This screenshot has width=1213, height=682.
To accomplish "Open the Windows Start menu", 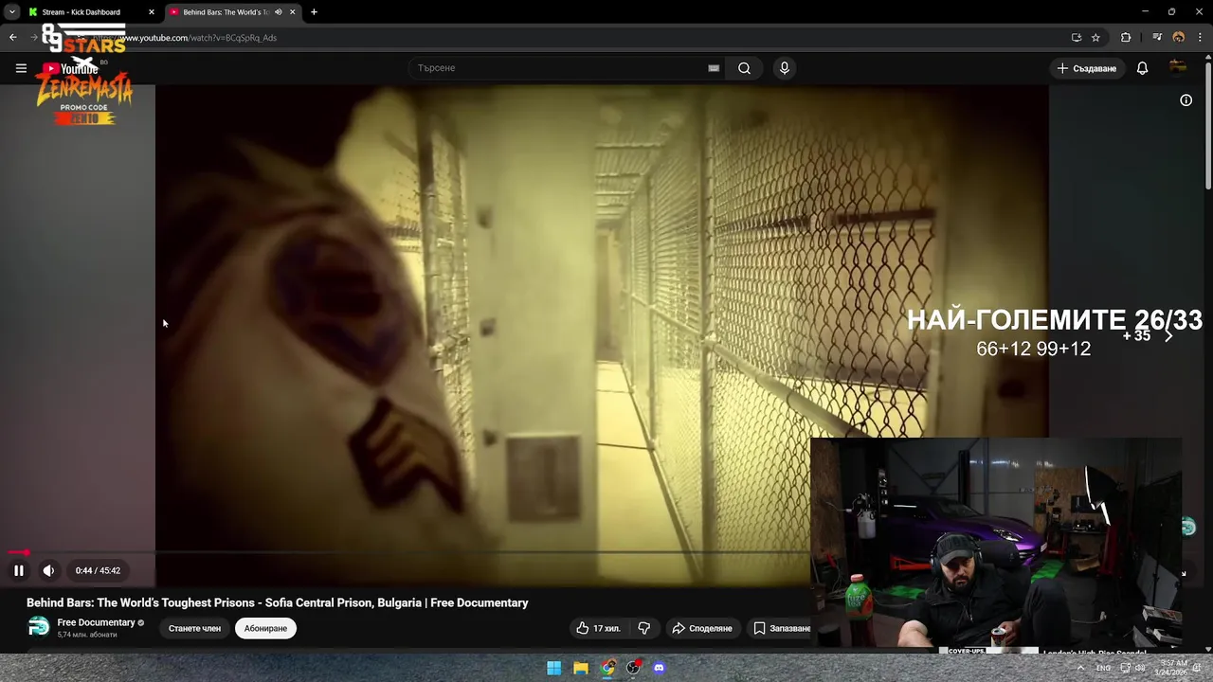I will (x=553, y=668).
